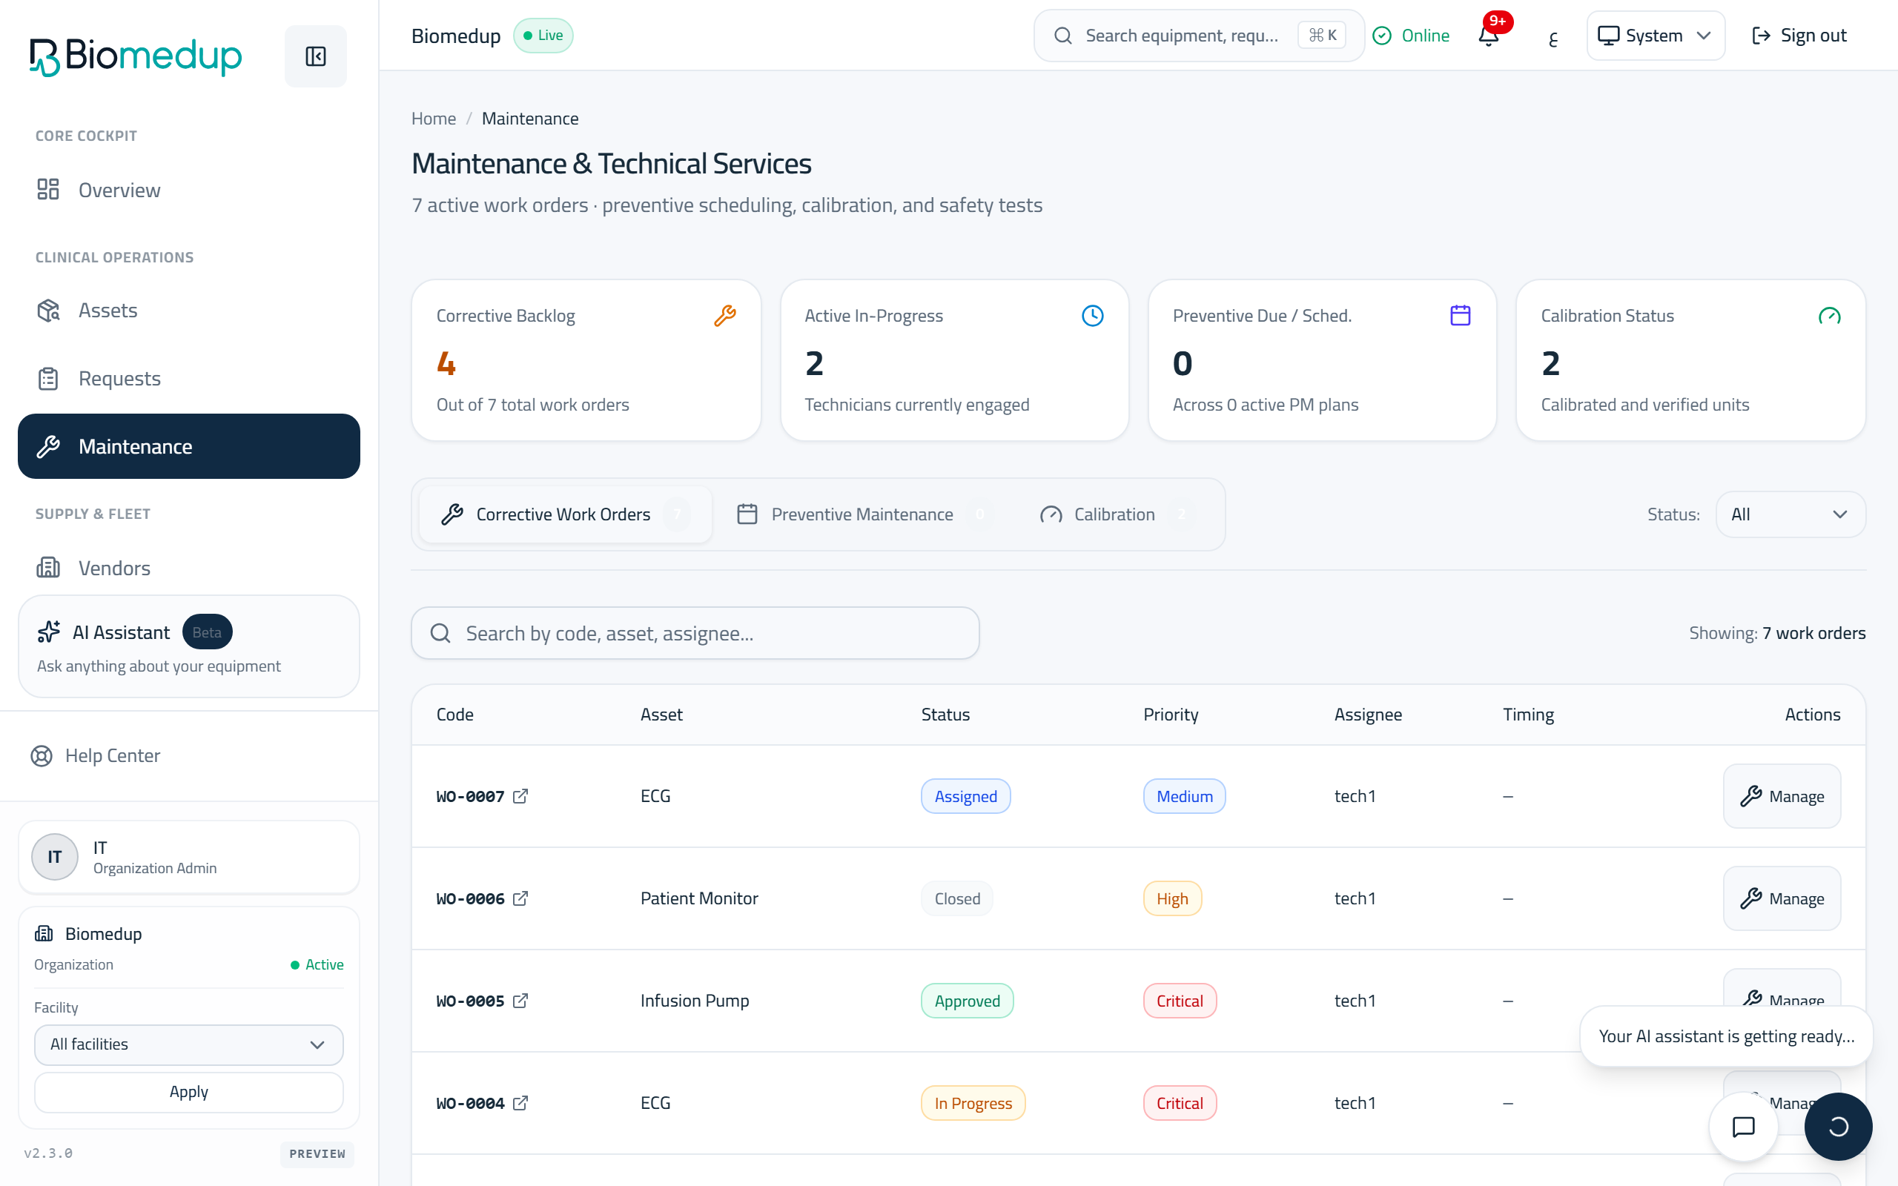The image size is (1898, 1186).
Task: Open external link for WO-0005
Action: pos(520,1001)
